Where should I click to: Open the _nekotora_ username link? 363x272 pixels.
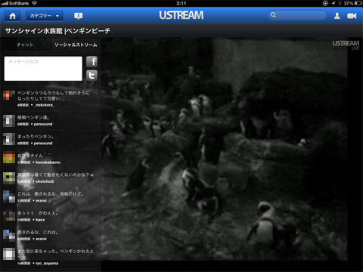click(44, 105)
